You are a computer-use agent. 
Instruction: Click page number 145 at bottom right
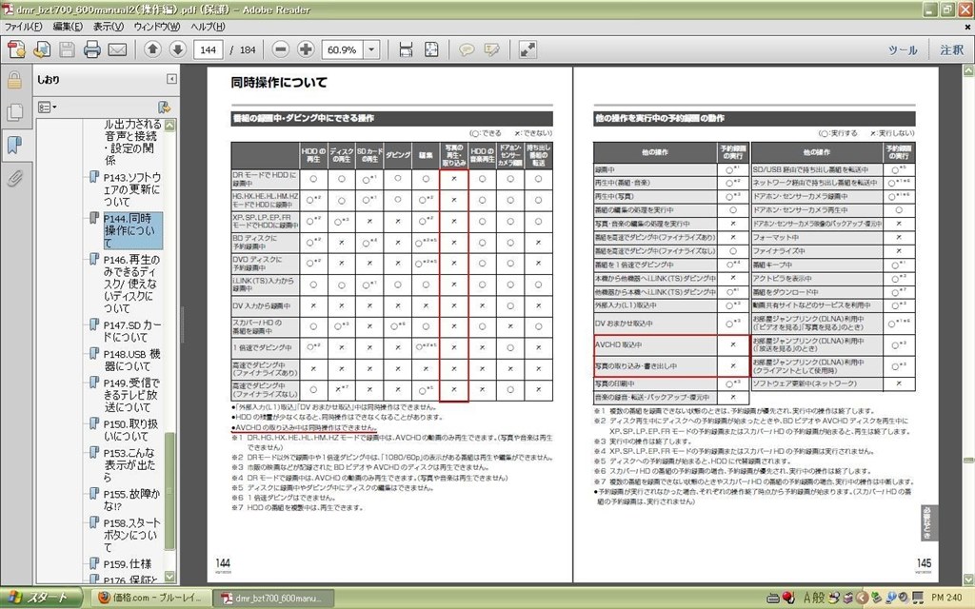point(924,563)
